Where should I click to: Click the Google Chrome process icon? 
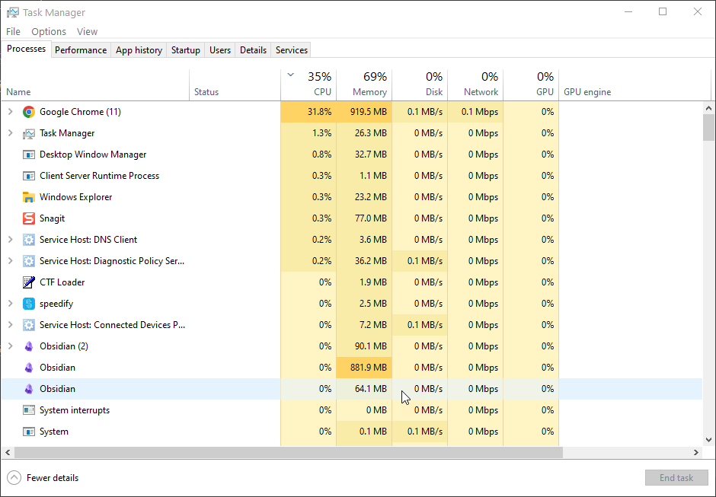coord(29,112)
